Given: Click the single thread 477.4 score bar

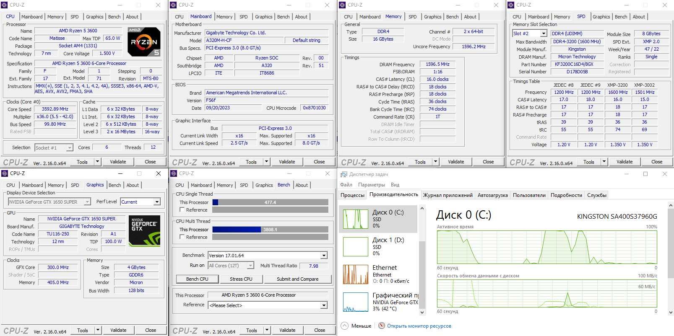Looking at the screenshot, I should point(270,202).
